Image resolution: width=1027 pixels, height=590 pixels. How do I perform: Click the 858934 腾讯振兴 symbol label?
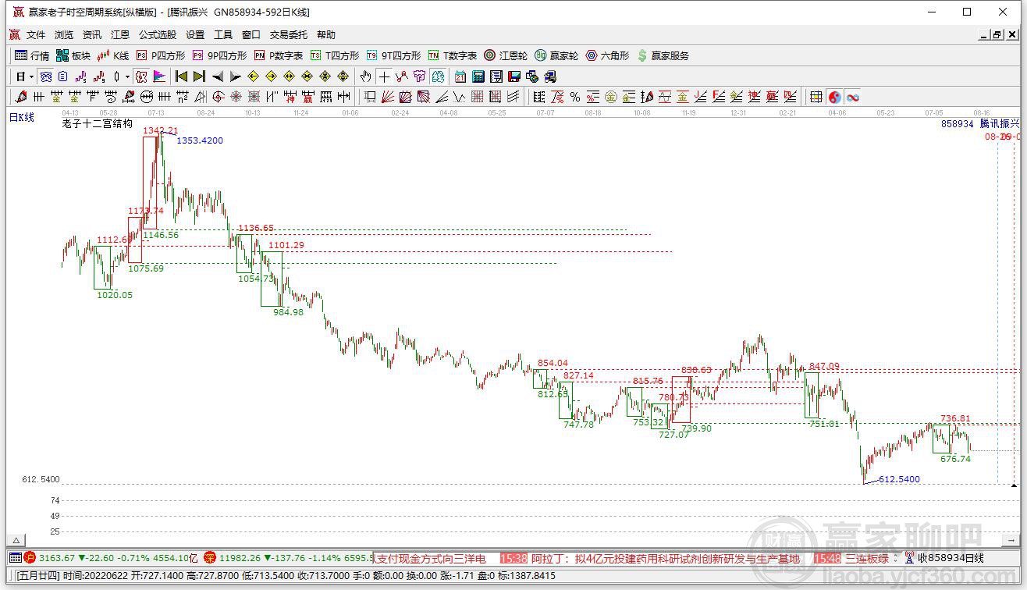coord(980,123)
